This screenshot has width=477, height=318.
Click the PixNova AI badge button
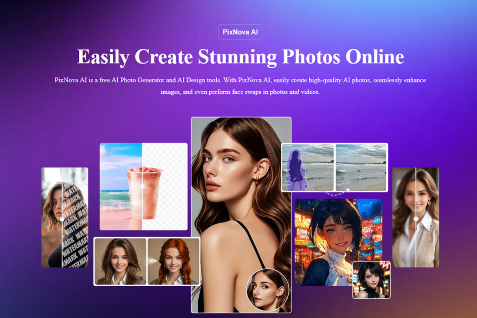coord(240,32)
